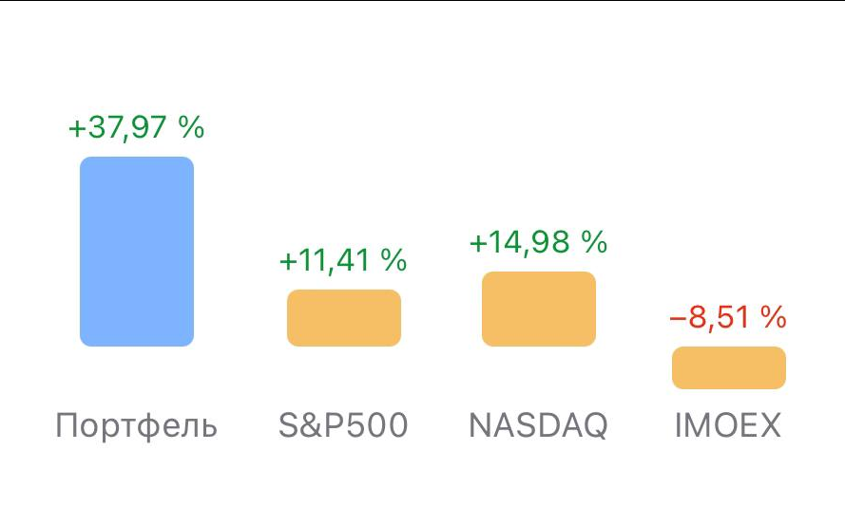This screenshot has height=507, width=845.
Task: Click the red −8,51 % value
Action: tap(728, 317)
